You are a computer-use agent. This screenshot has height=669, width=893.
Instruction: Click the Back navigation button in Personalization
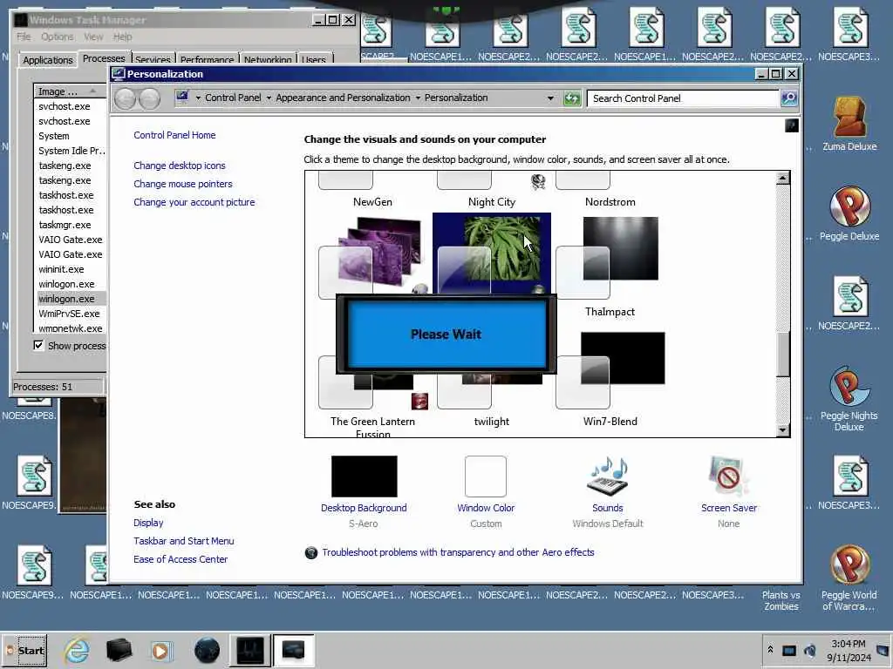126,99
